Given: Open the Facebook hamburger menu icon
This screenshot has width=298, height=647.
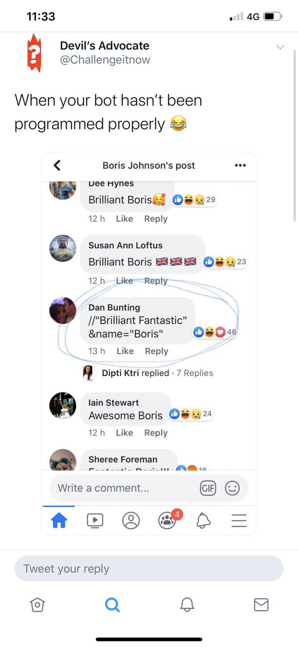Looking at the screenshot, I should [x=239, y=520].
